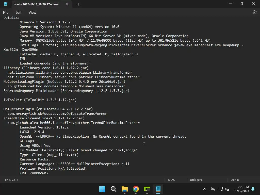Viewport: 260px width, 195px height.
Task: Click the UTF-8 encoding indicator
Action: pyautogui.click(x=235, y=180)
